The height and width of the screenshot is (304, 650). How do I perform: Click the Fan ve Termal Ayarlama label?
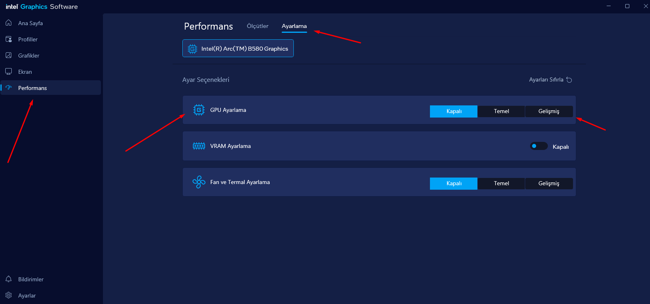(240, 182)
